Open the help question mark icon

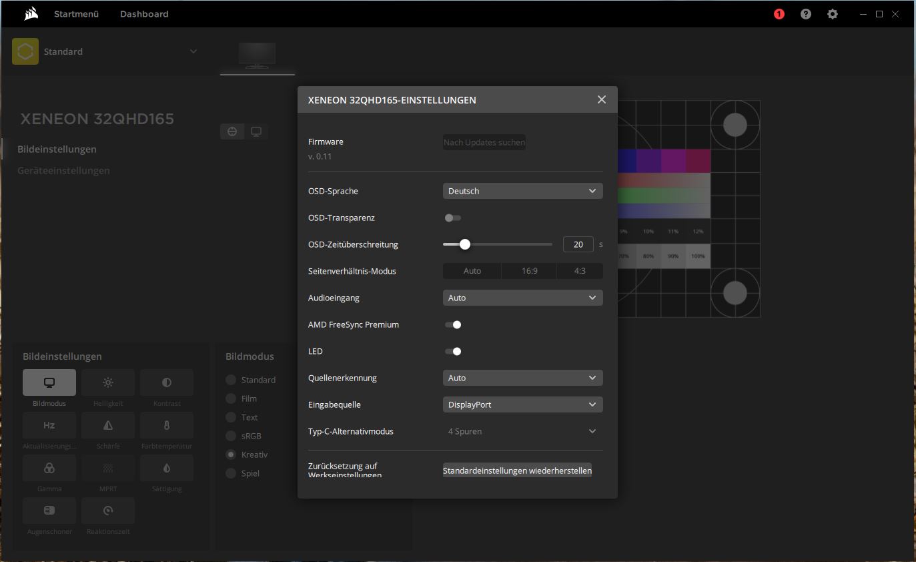coord(806,14)
